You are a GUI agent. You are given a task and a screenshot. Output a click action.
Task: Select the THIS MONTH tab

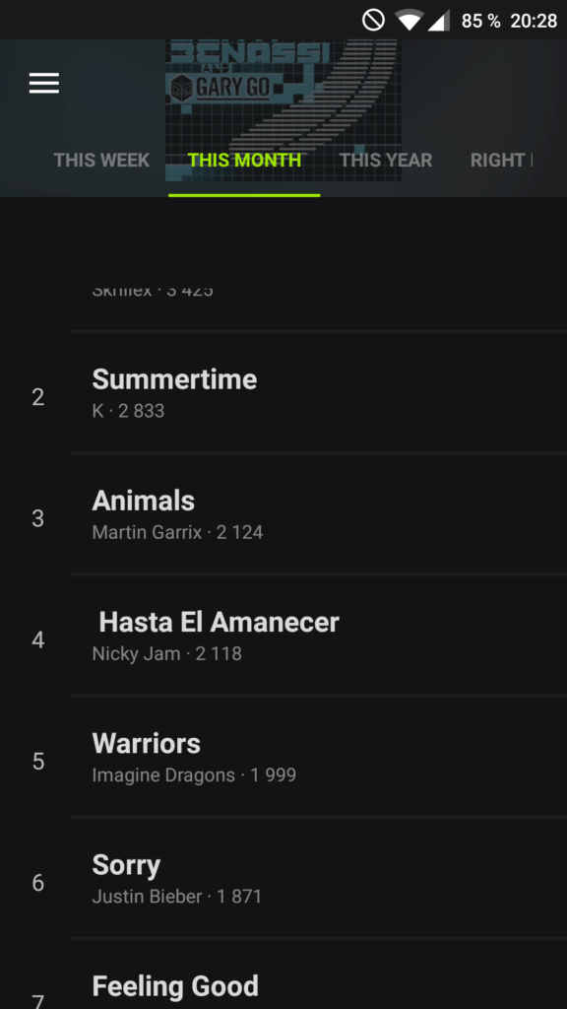[244, 160]
